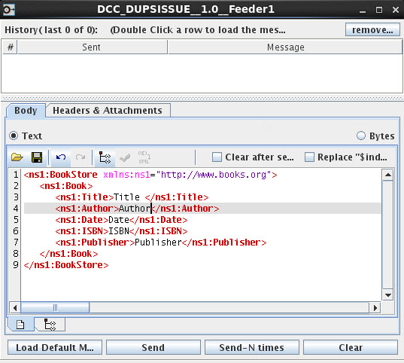The image size is (404, 363).
Task: Click the greyed validate checkmark icon
Action: click(x=125, y=157)
